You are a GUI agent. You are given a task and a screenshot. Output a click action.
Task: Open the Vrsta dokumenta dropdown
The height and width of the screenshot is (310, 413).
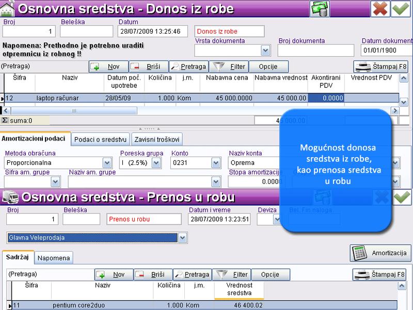pyautogui.click(x=265, y=50)
